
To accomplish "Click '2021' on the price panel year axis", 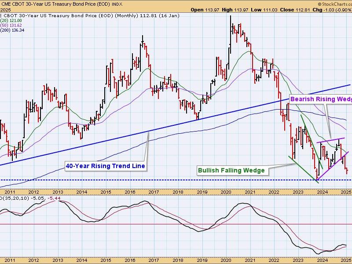I will pyautogui.click(x=250, y=192).
